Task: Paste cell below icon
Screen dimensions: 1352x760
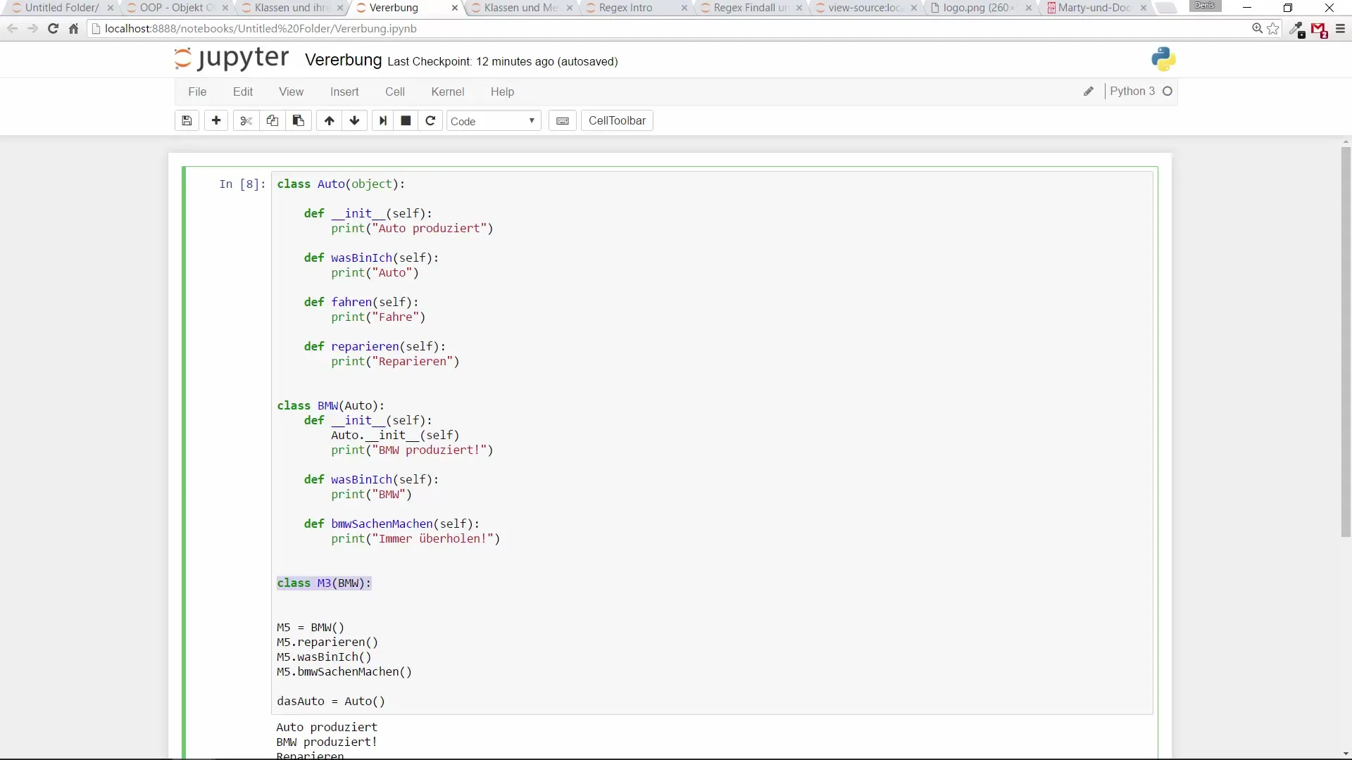Action: coord(299,121)
